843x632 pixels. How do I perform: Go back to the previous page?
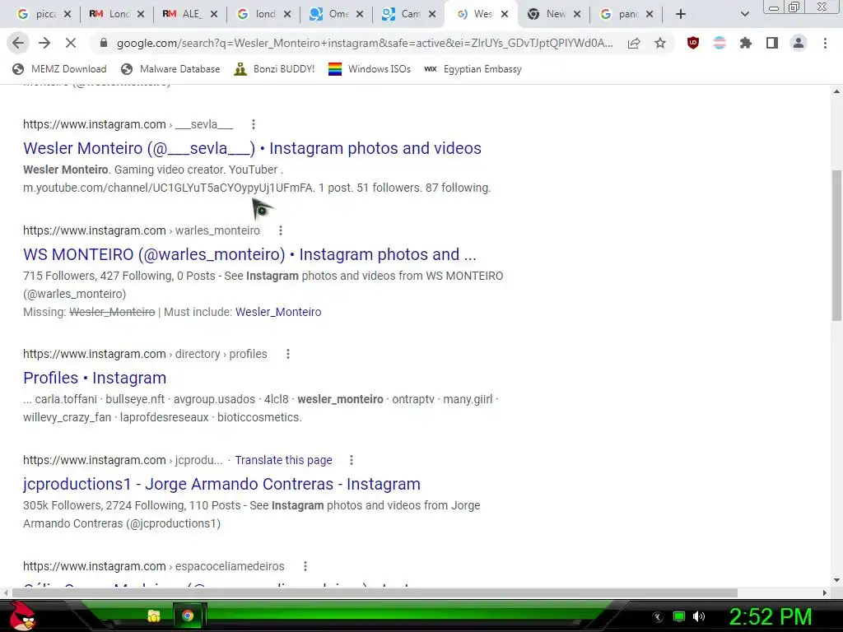pyautogui.click(x=18, y=43)
